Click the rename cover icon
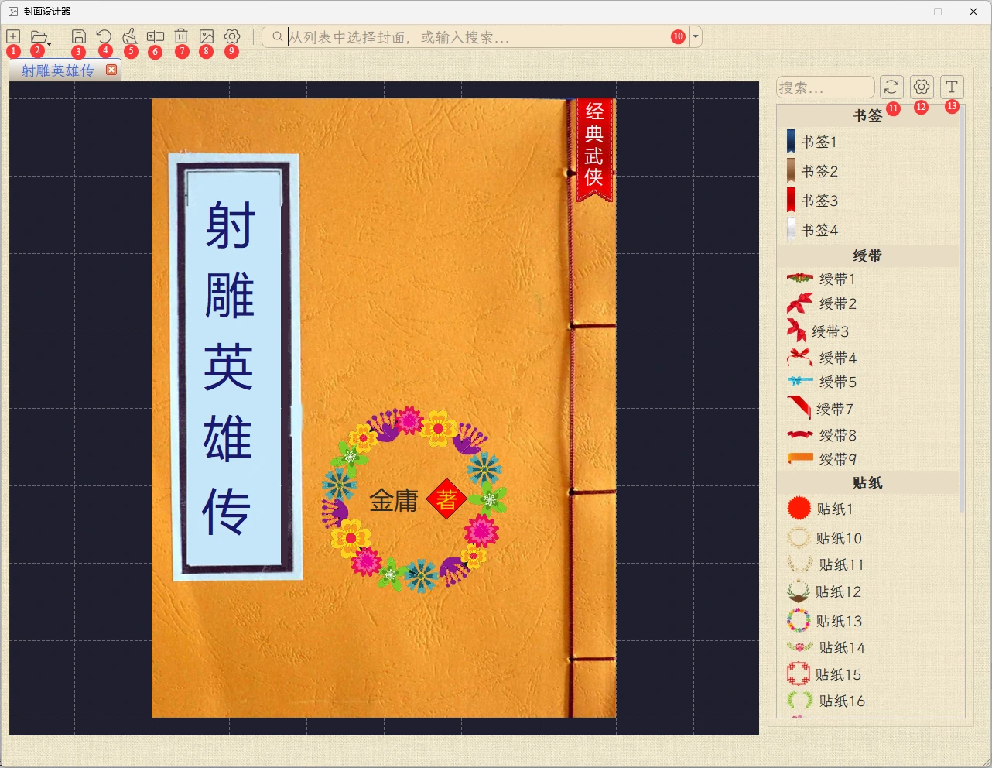This screenshot has width=992, height=768. [x=156, y=36]
